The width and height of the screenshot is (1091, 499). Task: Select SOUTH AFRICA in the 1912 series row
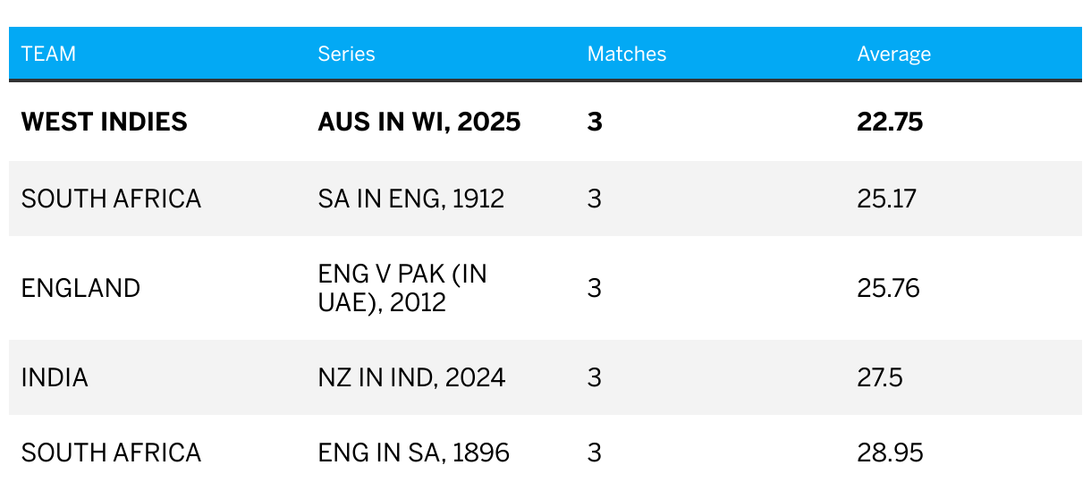point(112,199)
